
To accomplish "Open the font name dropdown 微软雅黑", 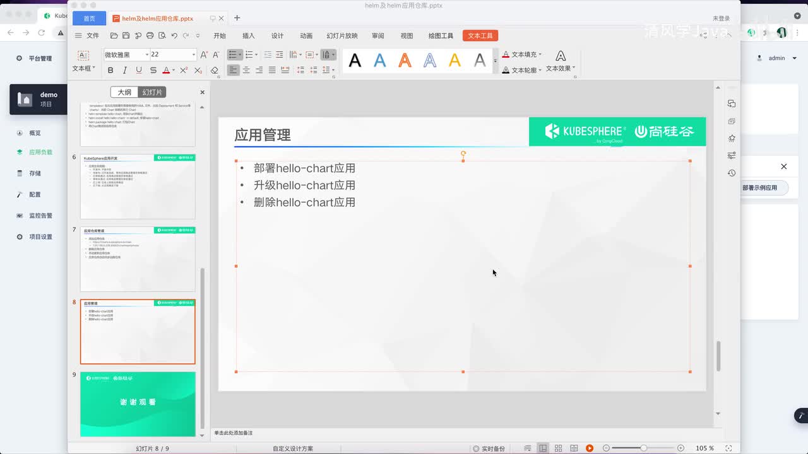I will (x=147, y=55).
